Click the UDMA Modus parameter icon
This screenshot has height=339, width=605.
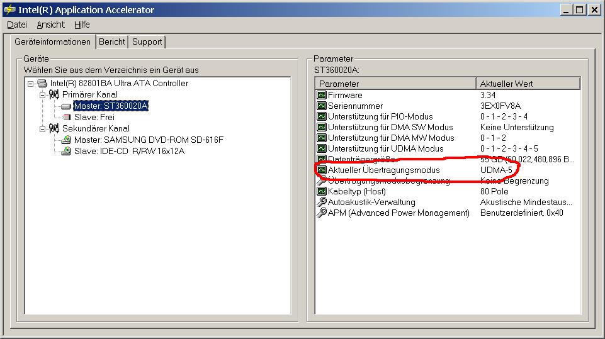click(322, 148)
